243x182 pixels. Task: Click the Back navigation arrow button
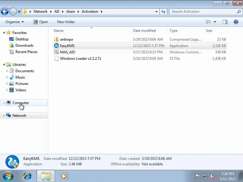point(5,12)
